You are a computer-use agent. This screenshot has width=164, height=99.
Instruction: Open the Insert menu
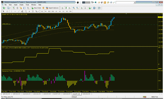point(15,5)
